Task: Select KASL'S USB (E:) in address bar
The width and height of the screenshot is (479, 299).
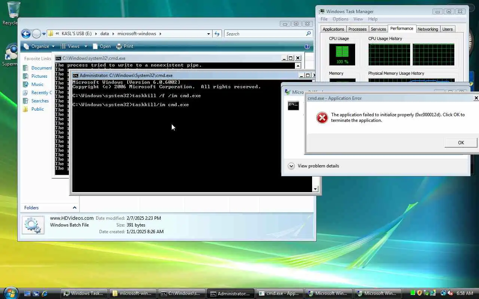Action: [x=77, y=34]
